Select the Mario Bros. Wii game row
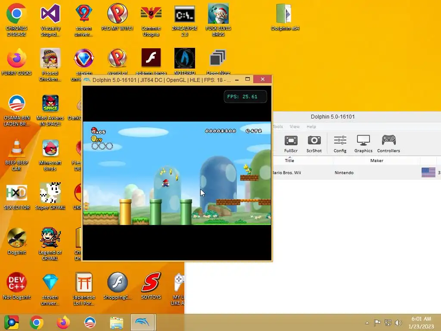This screenshot has height=331, width=441. coord(357,172)
